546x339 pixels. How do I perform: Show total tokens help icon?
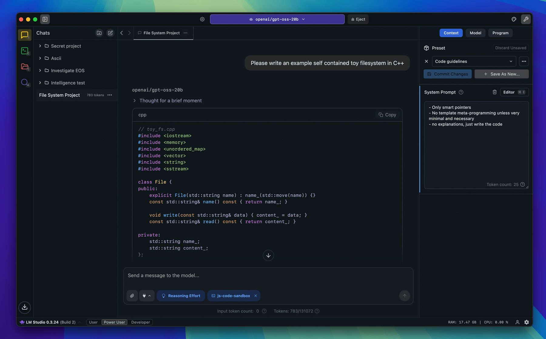tap(317, 311)
